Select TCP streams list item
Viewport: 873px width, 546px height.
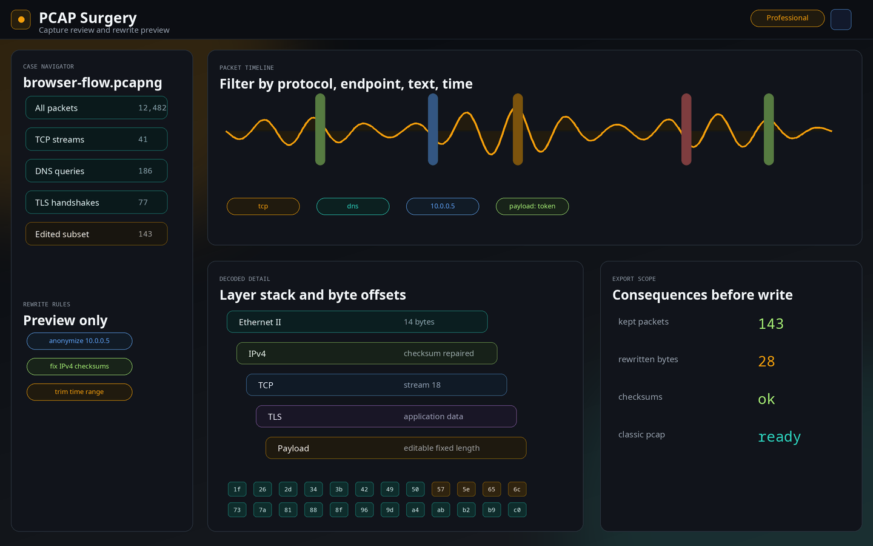[96, 140]
